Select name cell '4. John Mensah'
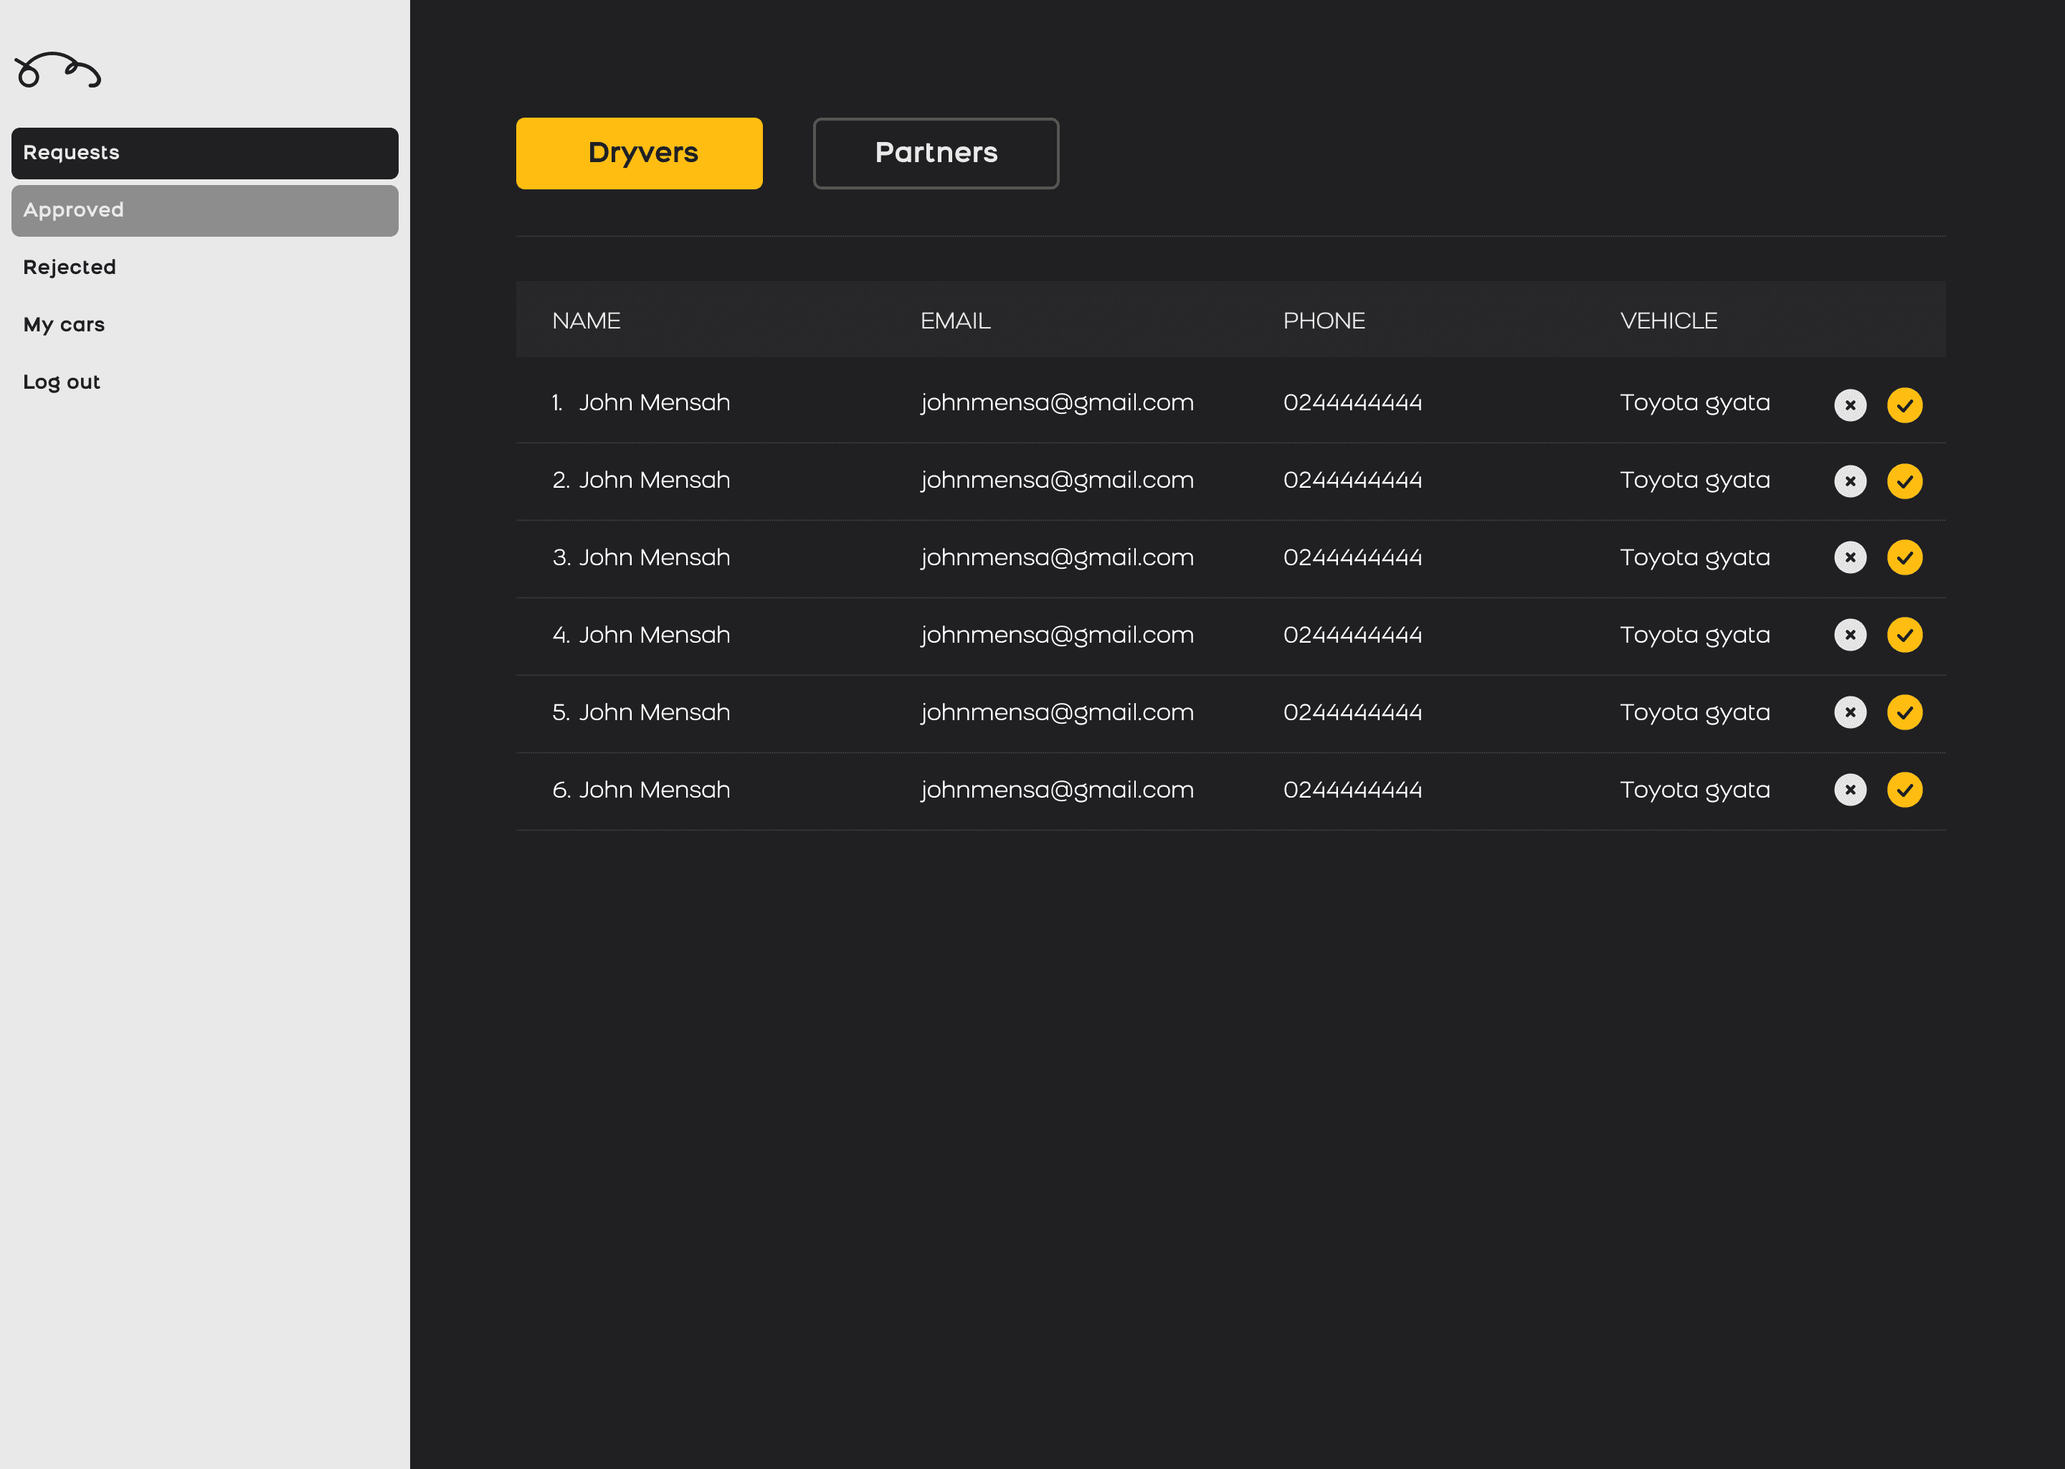2065x1469 pixels. pyautogui.click(x=641, y=635)
